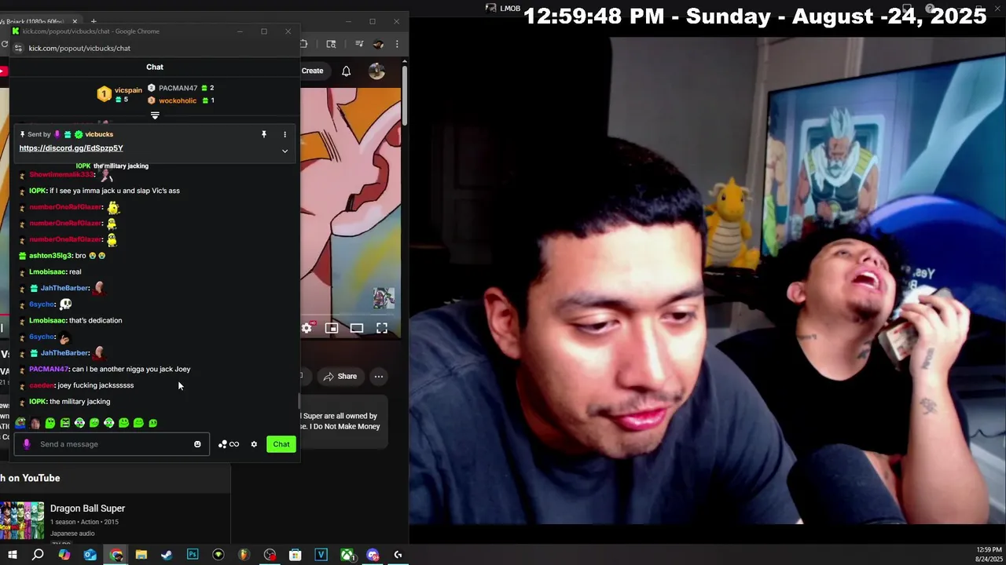Open Steam from the taskbar
The height and width of the screenshot is (565, 1006).
(x=167, y=555)
